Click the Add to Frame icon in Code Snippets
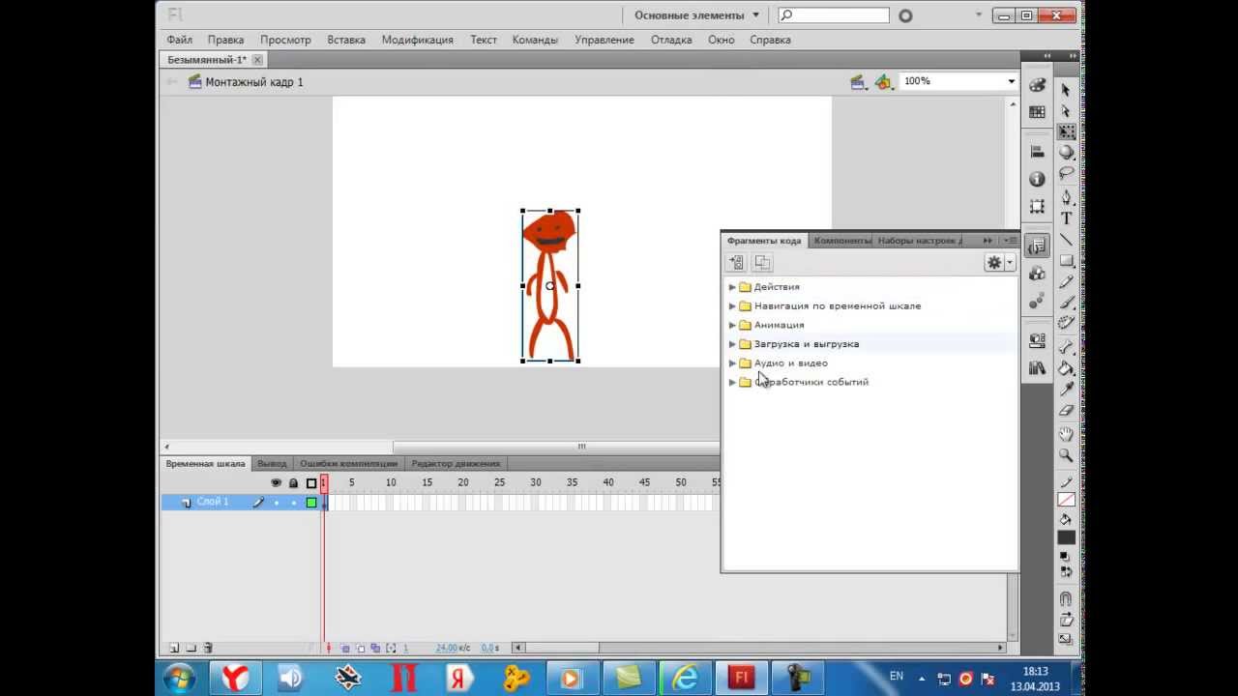The image size is (1238, 696). [x=736, y=263]
